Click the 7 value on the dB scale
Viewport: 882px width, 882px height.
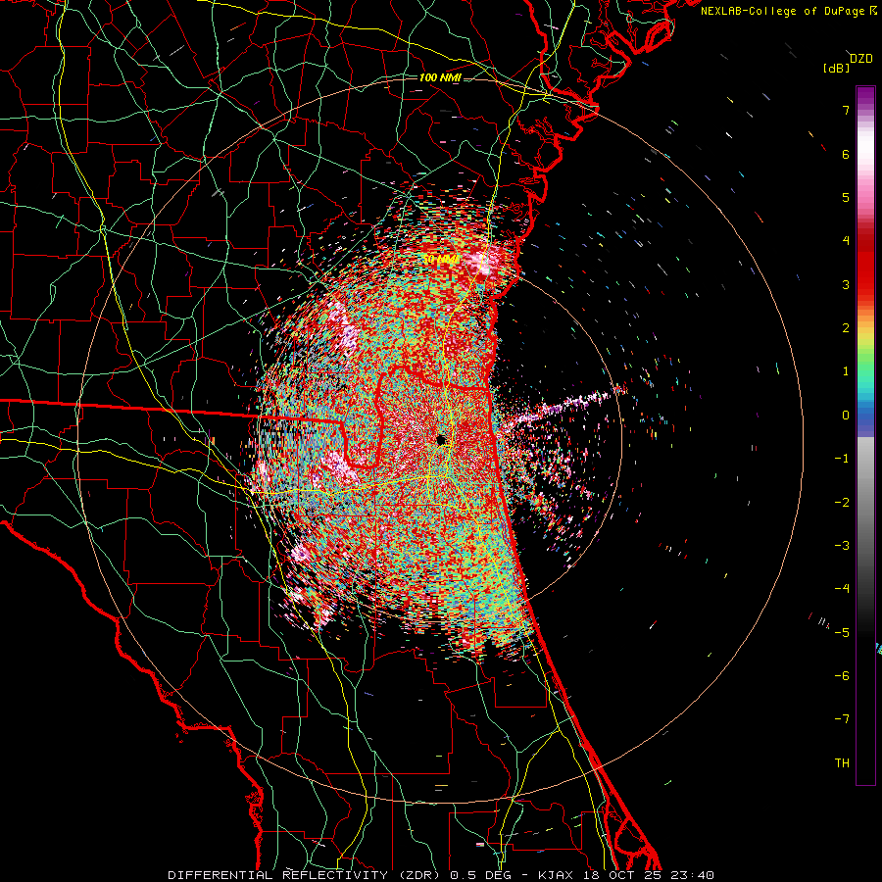tap(846, 110)
